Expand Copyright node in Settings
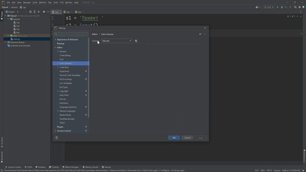306x172 pixels. pyautogui.click(x=58, y=91)
